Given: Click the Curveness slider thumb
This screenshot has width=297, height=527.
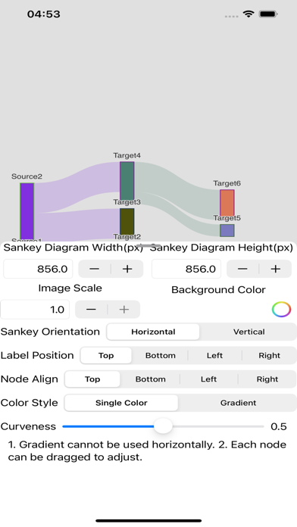Looking at the screenshot, I should coord(163,426).
